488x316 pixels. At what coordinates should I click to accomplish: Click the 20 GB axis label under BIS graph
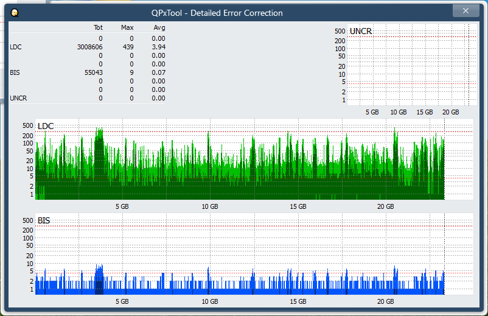point(386,301)
